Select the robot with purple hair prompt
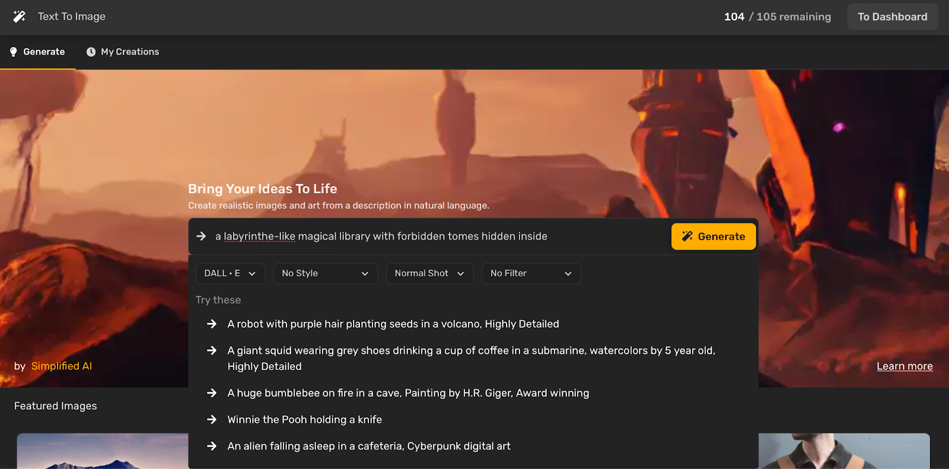This screenshot has height=469, width=949. coord(393,324)
